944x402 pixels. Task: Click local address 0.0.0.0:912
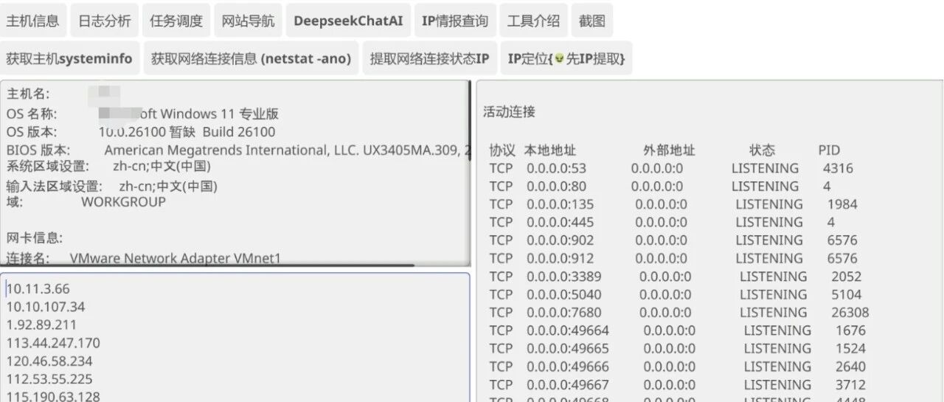click(560, 258)
